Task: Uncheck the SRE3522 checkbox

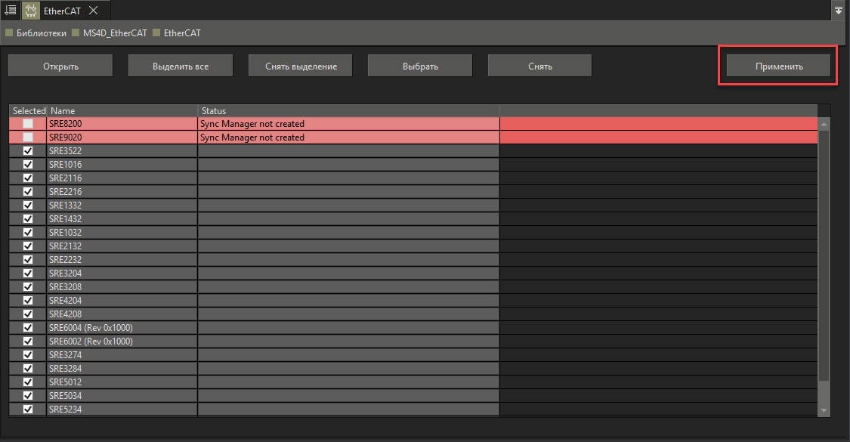Action: pos(28,151)
